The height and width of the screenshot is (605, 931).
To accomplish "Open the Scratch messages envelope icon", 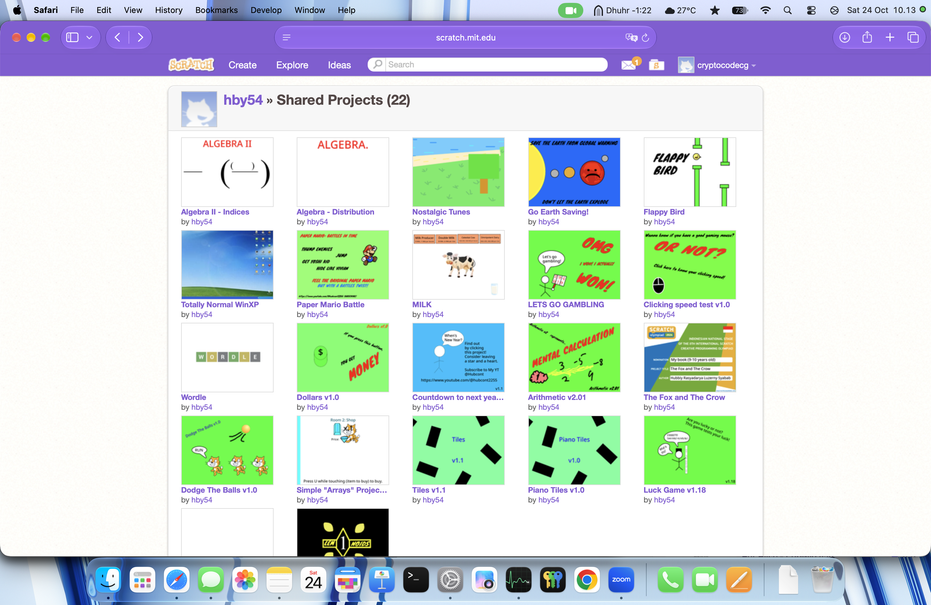I will tap(629, 65).
